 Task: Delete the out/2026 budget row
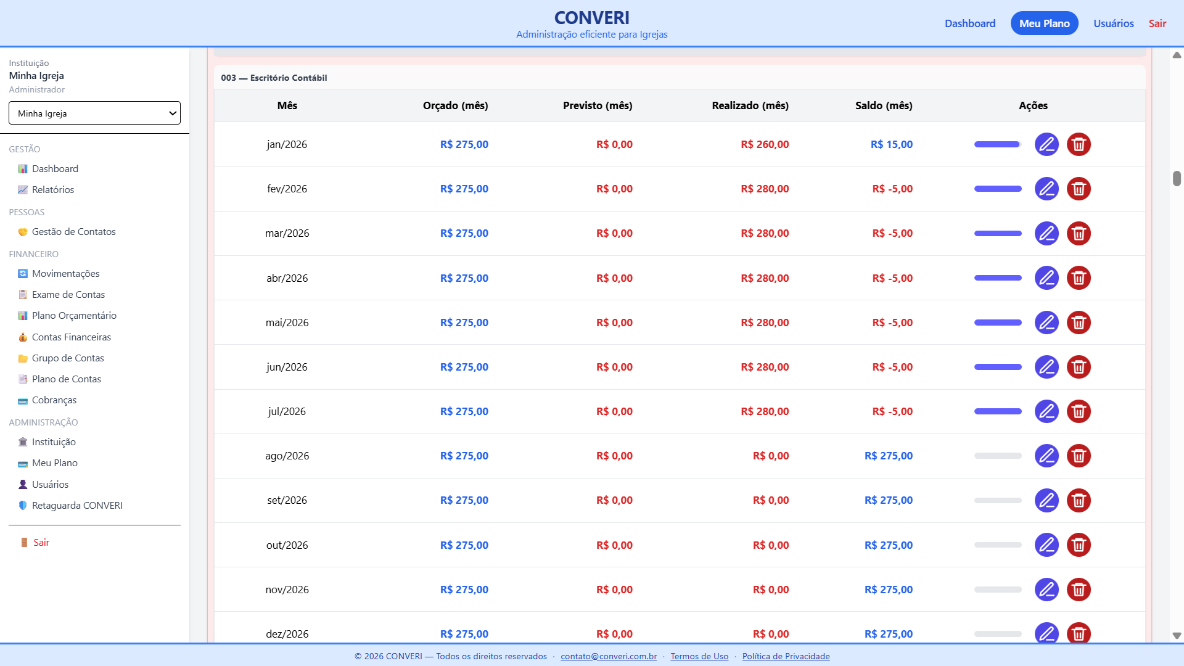(x=1079, y=545)
